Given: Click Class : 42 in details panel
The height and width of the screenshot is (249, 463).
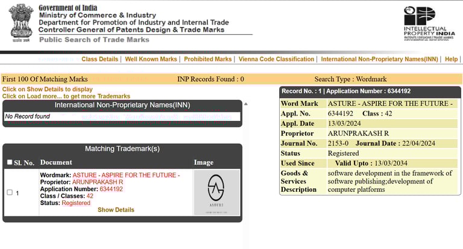Looking at the screenshot, I should [x=377, y=114].
